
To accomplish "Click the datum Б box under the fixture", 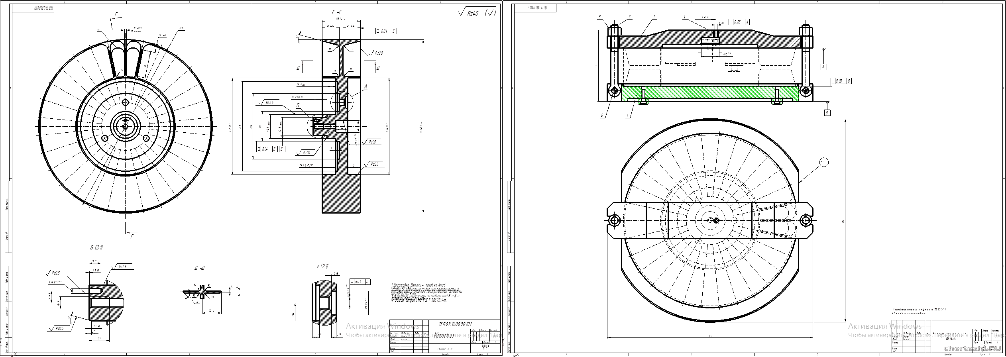I will pyautogui.click(x=827, y=113).
